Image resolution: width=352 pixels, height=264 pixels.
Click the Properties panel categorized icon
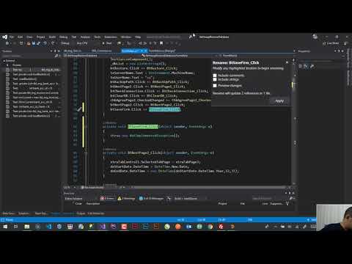click(x=301, y=66)
